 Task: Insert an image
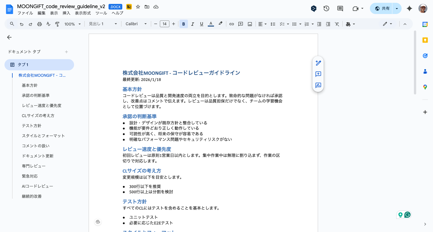[x=250, y=24]
